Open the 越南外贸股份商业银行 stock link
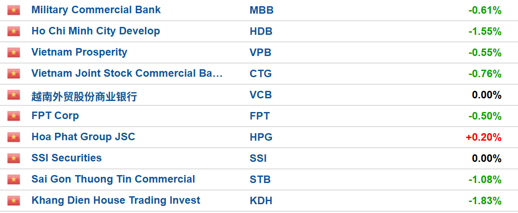Image resolution: width=518 pixels, height=213 pixels. pyautogui.click(x=84, y=96)
